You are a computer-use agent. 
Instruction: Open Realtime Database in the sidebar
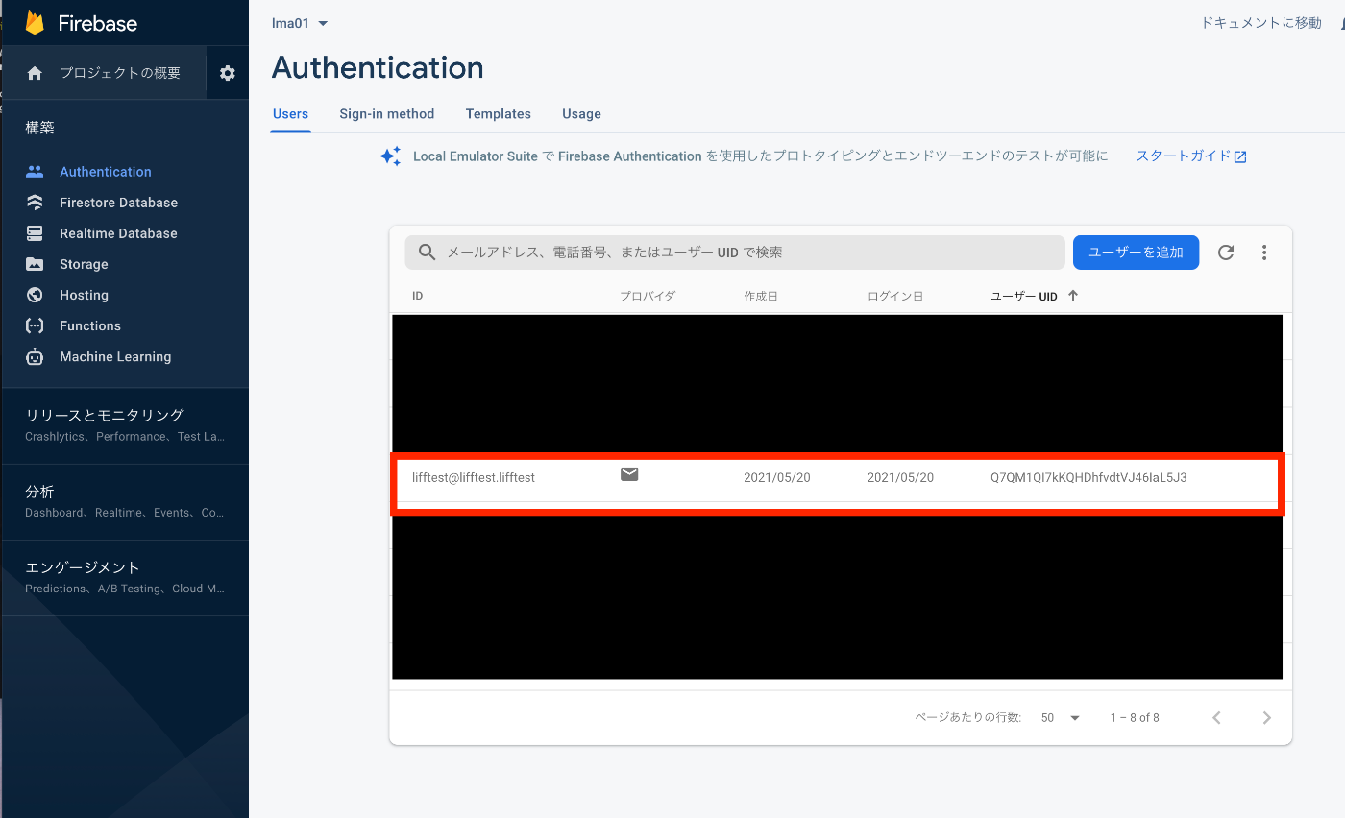[x=118, y=233]
